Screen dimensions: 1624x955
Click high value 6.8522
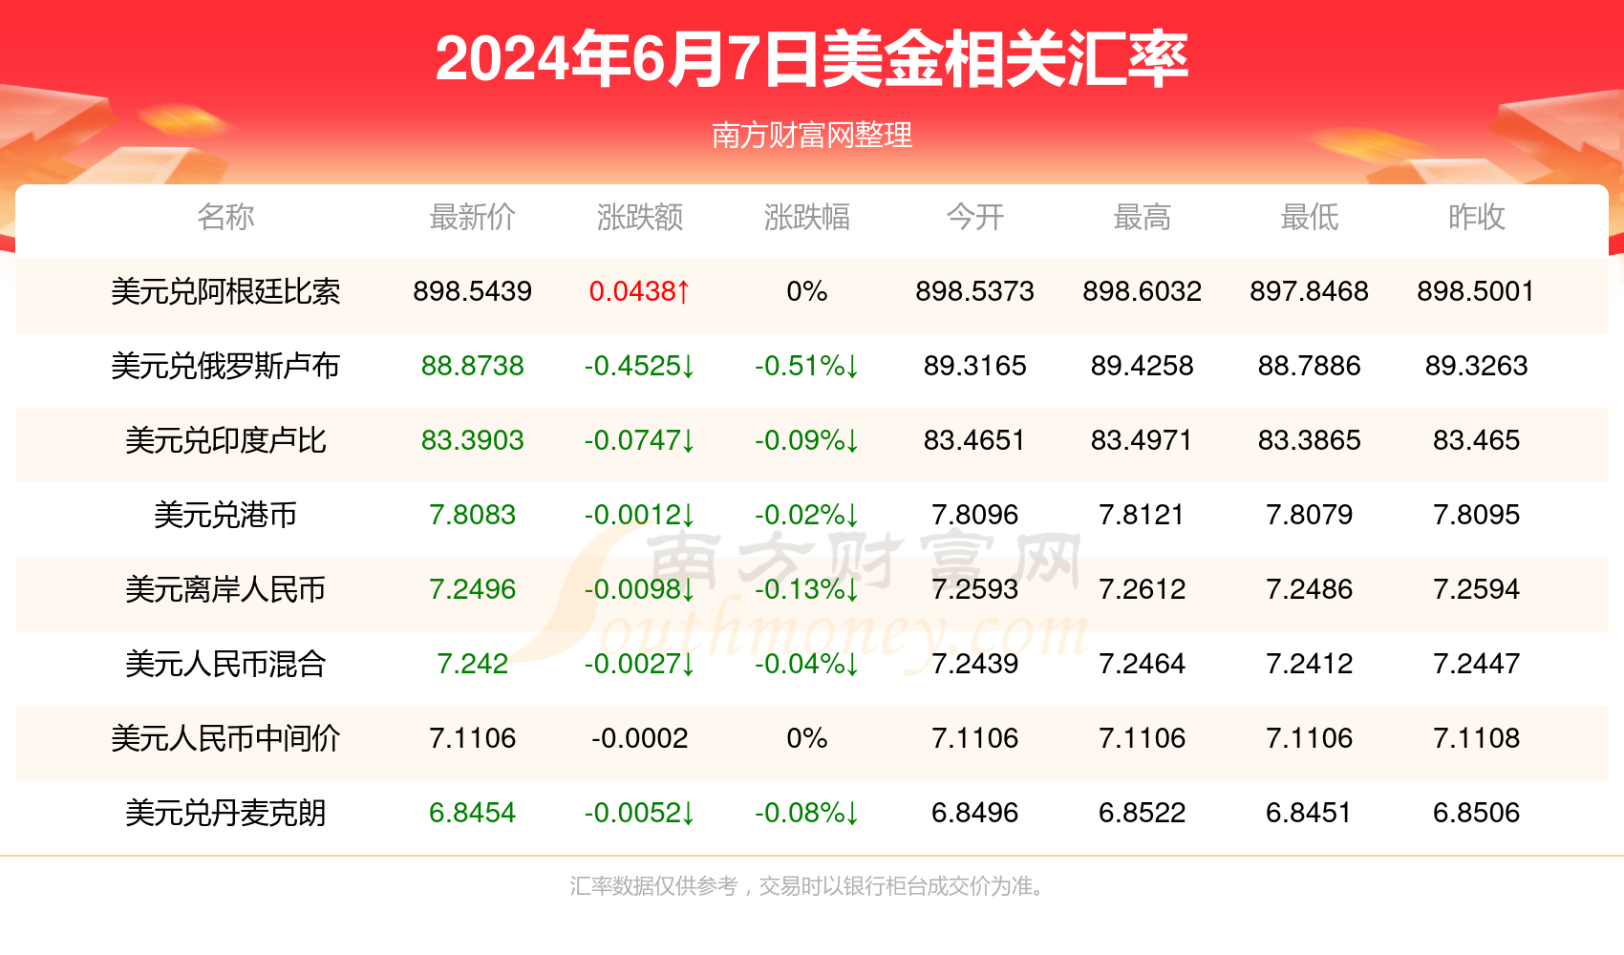pos(1142,813)
